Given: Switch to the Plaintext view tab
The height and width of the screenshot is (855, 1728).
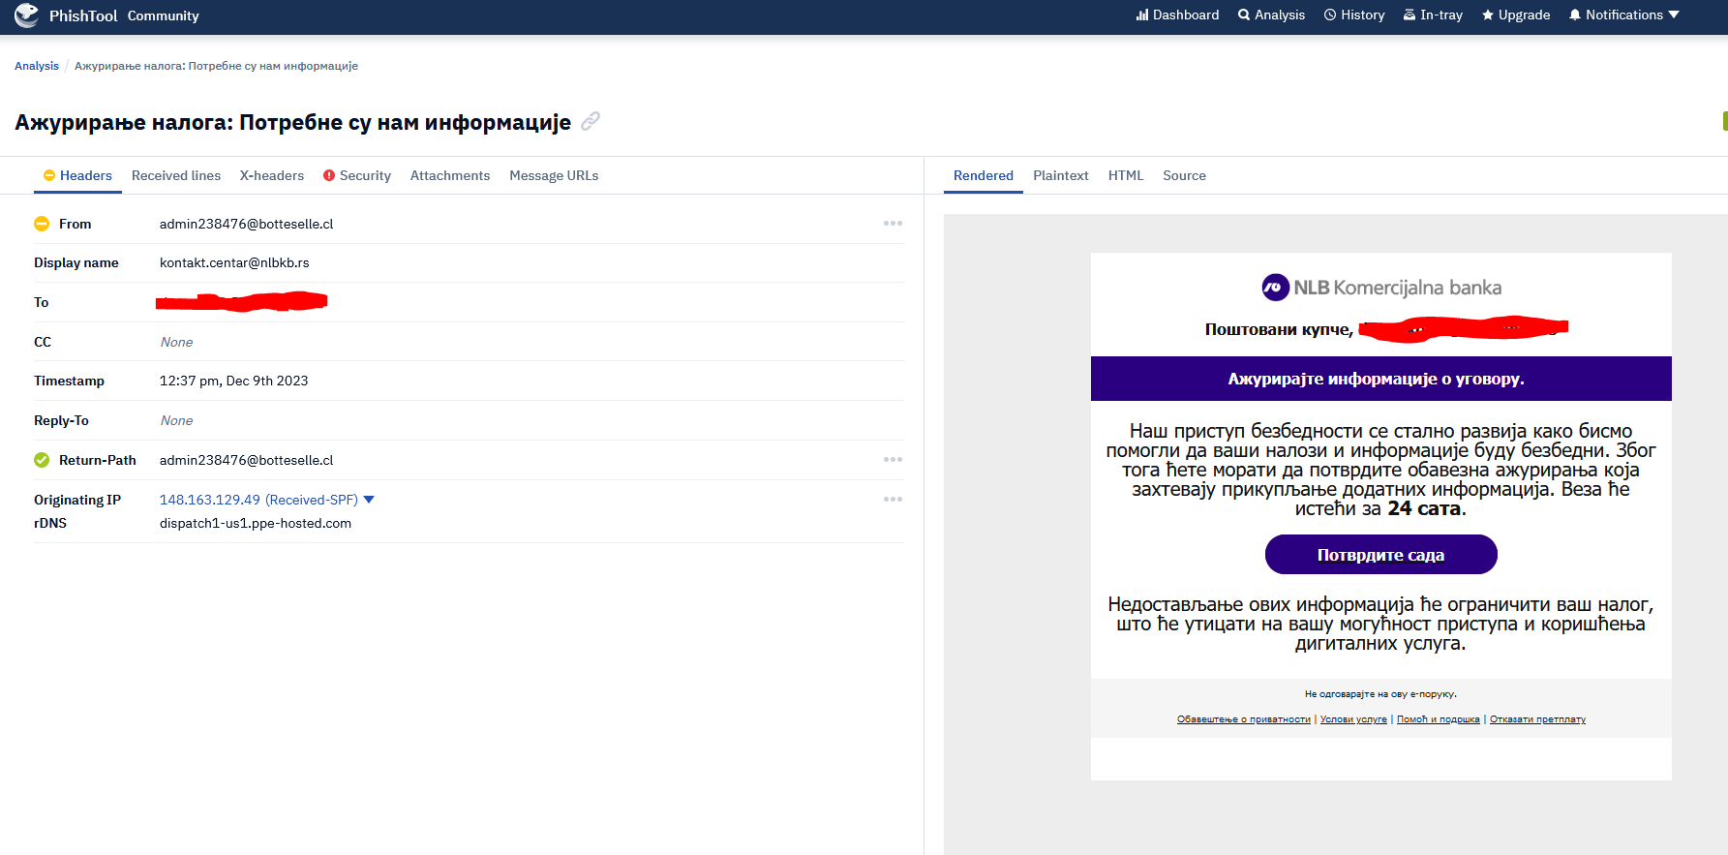Looking at the screenshot, I should pyautogui.click(x=1061, y=175).
